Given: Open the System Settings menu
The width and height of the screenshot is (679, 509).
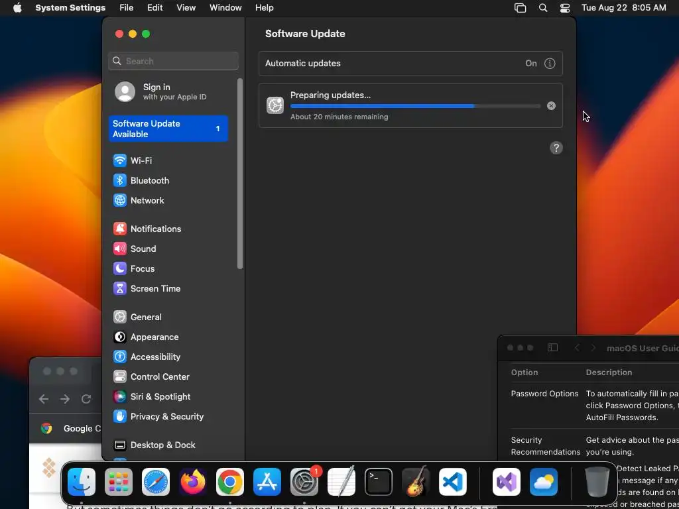Looking at the screenshot, I should coord(70,8).
